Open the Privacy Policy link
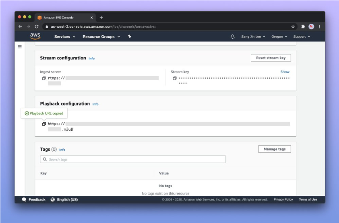Screen dimensions: 339x223 point(283,199)
